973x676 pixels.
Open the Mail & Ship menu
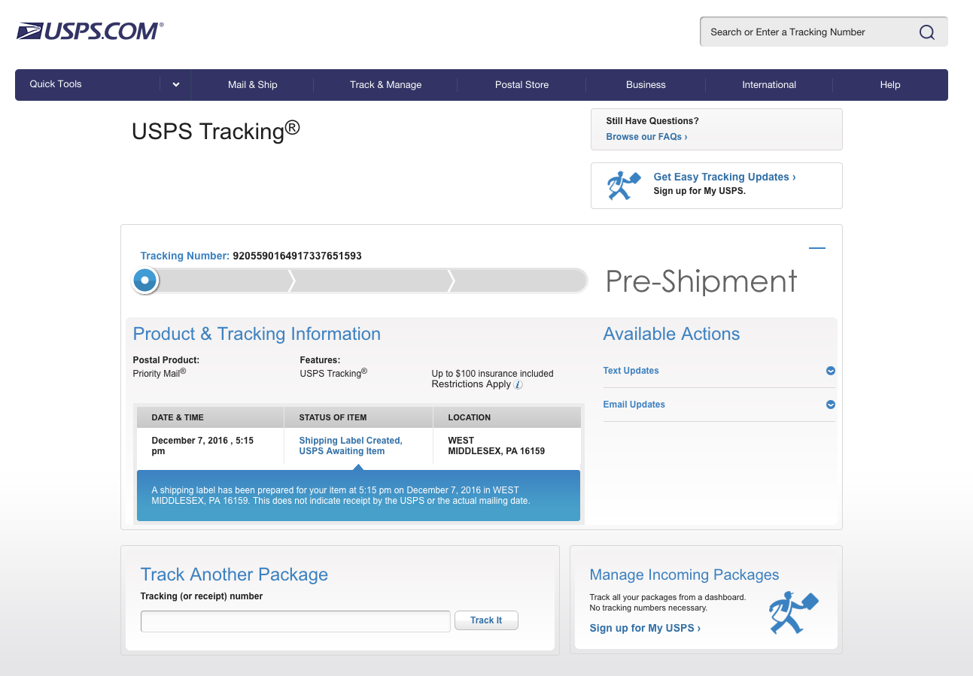253,85
